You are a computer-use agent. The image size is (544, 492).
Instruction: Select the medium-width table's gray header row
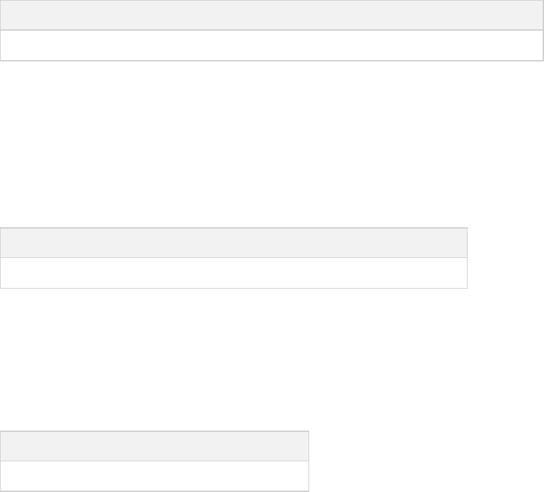(233, 243)
